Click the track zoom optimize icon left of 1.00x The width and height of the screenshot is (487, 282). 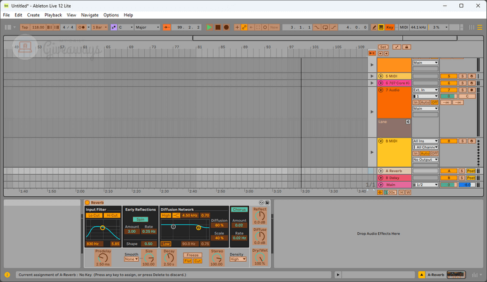coord(380,192)
